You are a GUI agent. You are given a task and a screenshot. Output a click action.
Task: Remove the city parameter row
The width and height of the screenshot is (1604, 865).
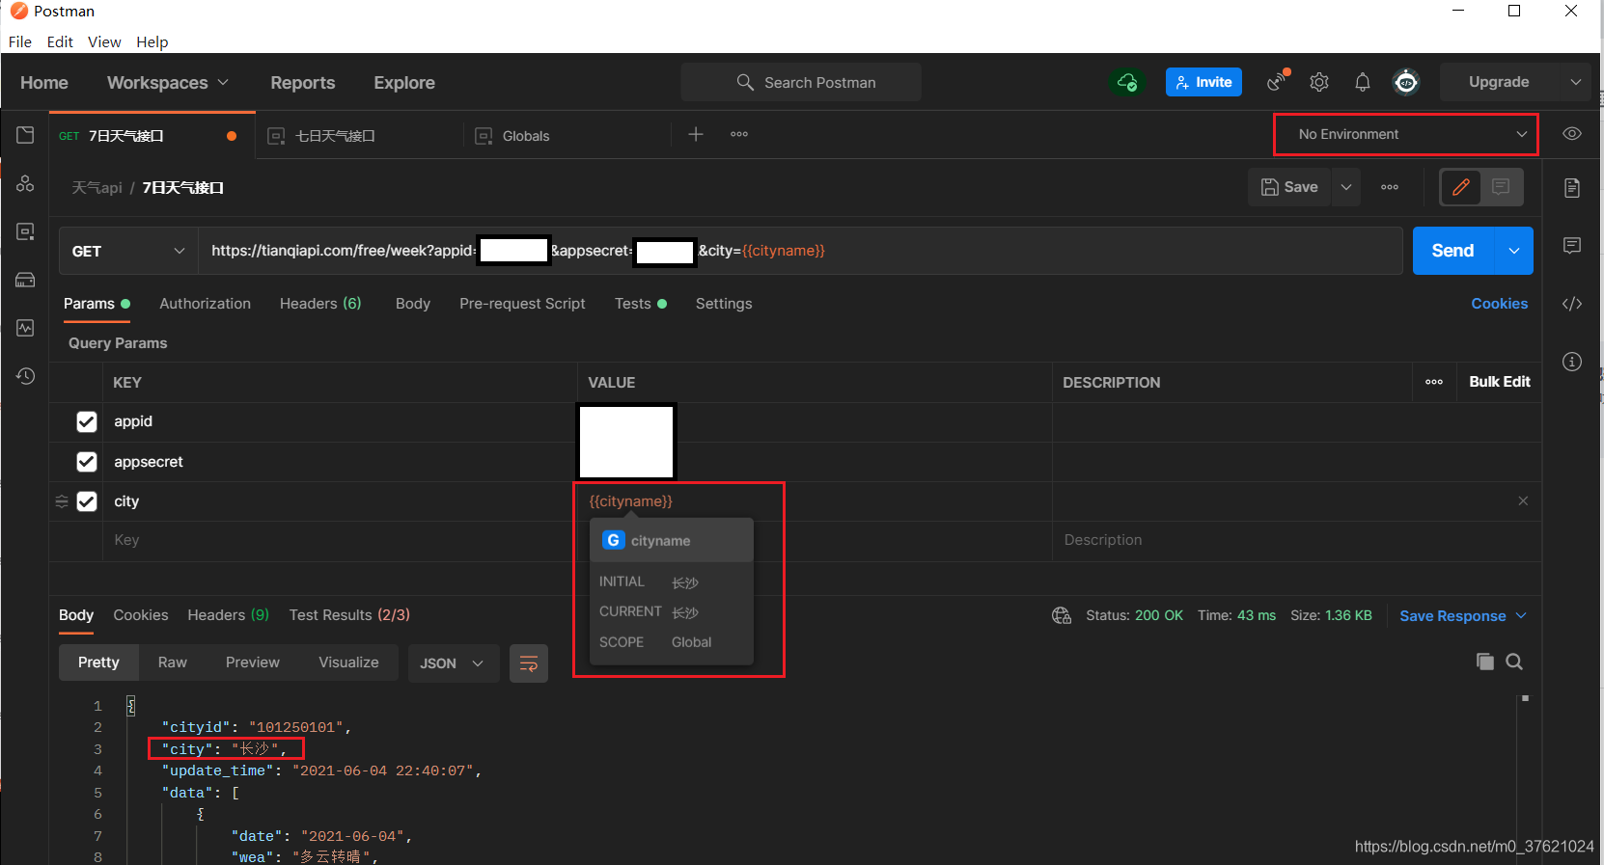1523,500
